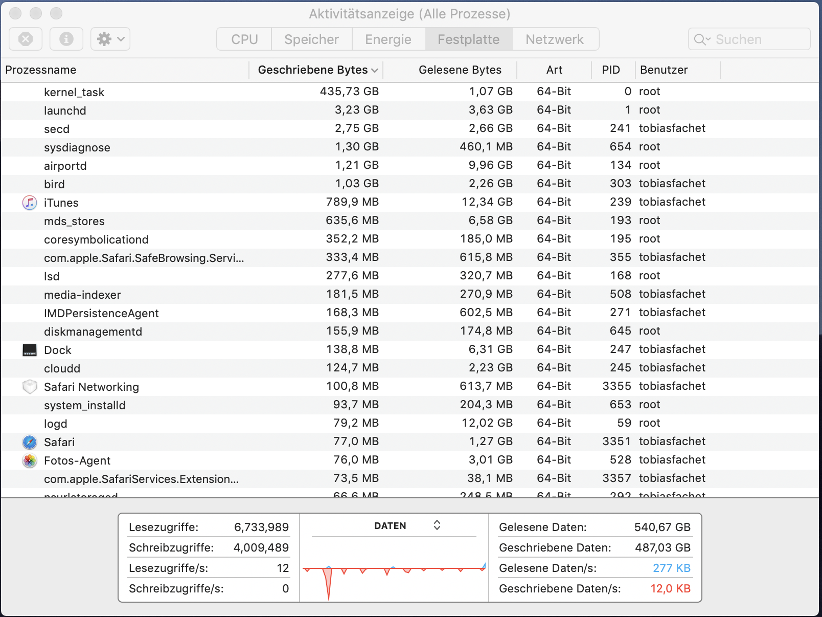Image resolution: width=822 pixels, height=617 pixels.
Task: Click the Safari Networking shield icon
Action: coord(30,387)
